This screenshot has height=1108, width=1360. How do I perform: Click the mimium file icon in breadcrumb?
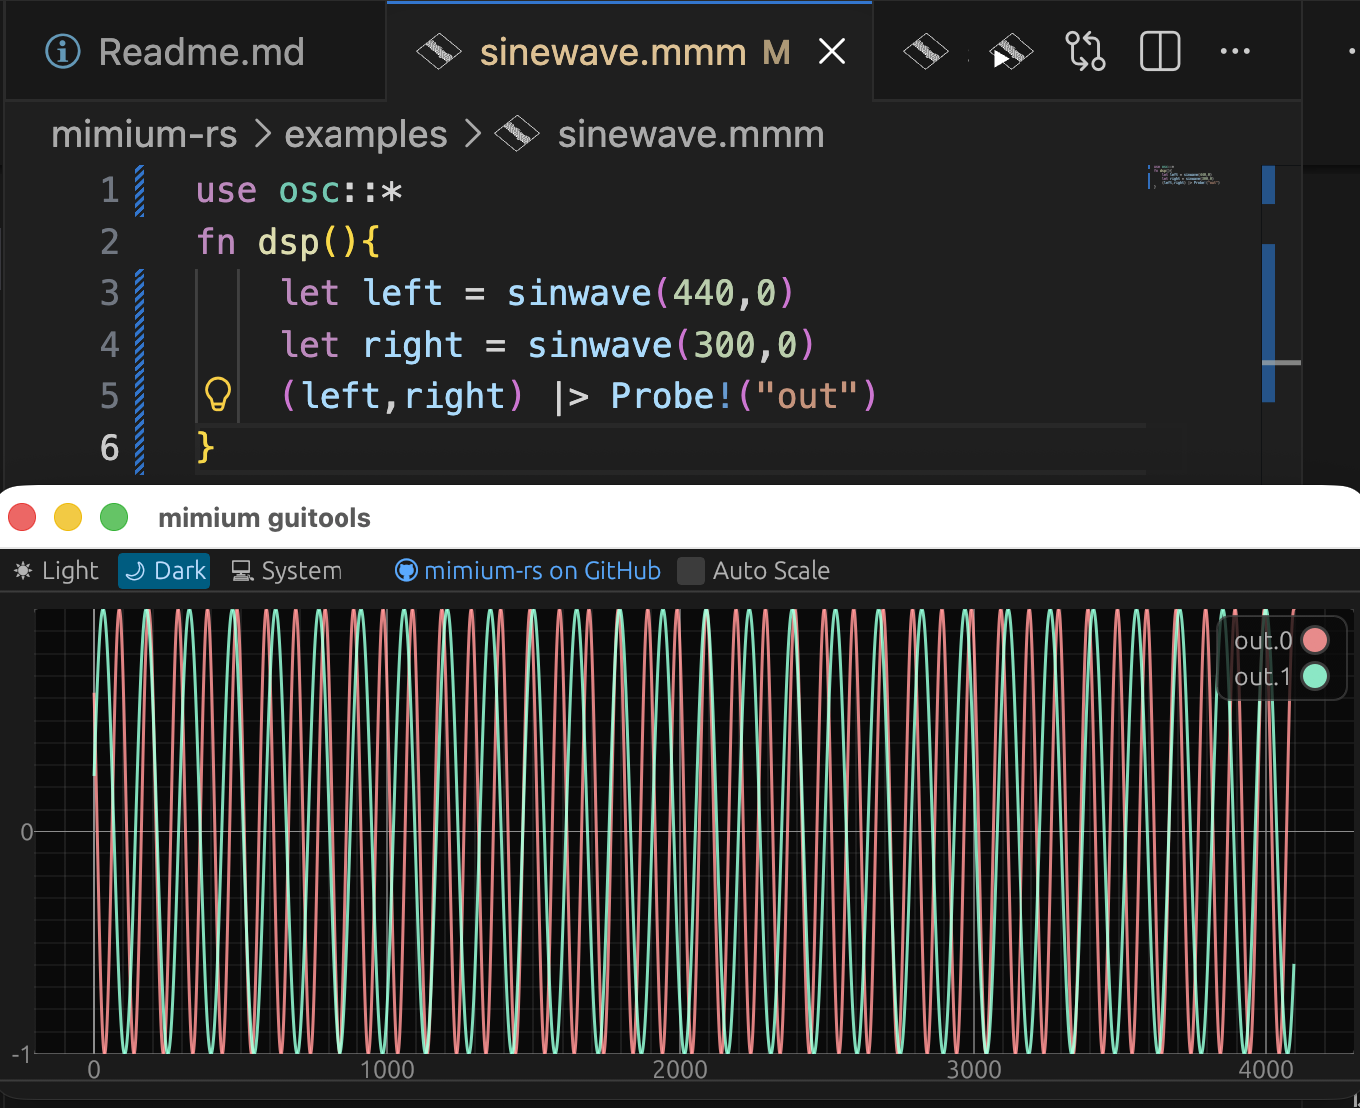(517, 134)
